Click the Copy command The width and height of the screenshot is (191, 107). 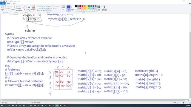pyautogui.click(x=7, y=8)
